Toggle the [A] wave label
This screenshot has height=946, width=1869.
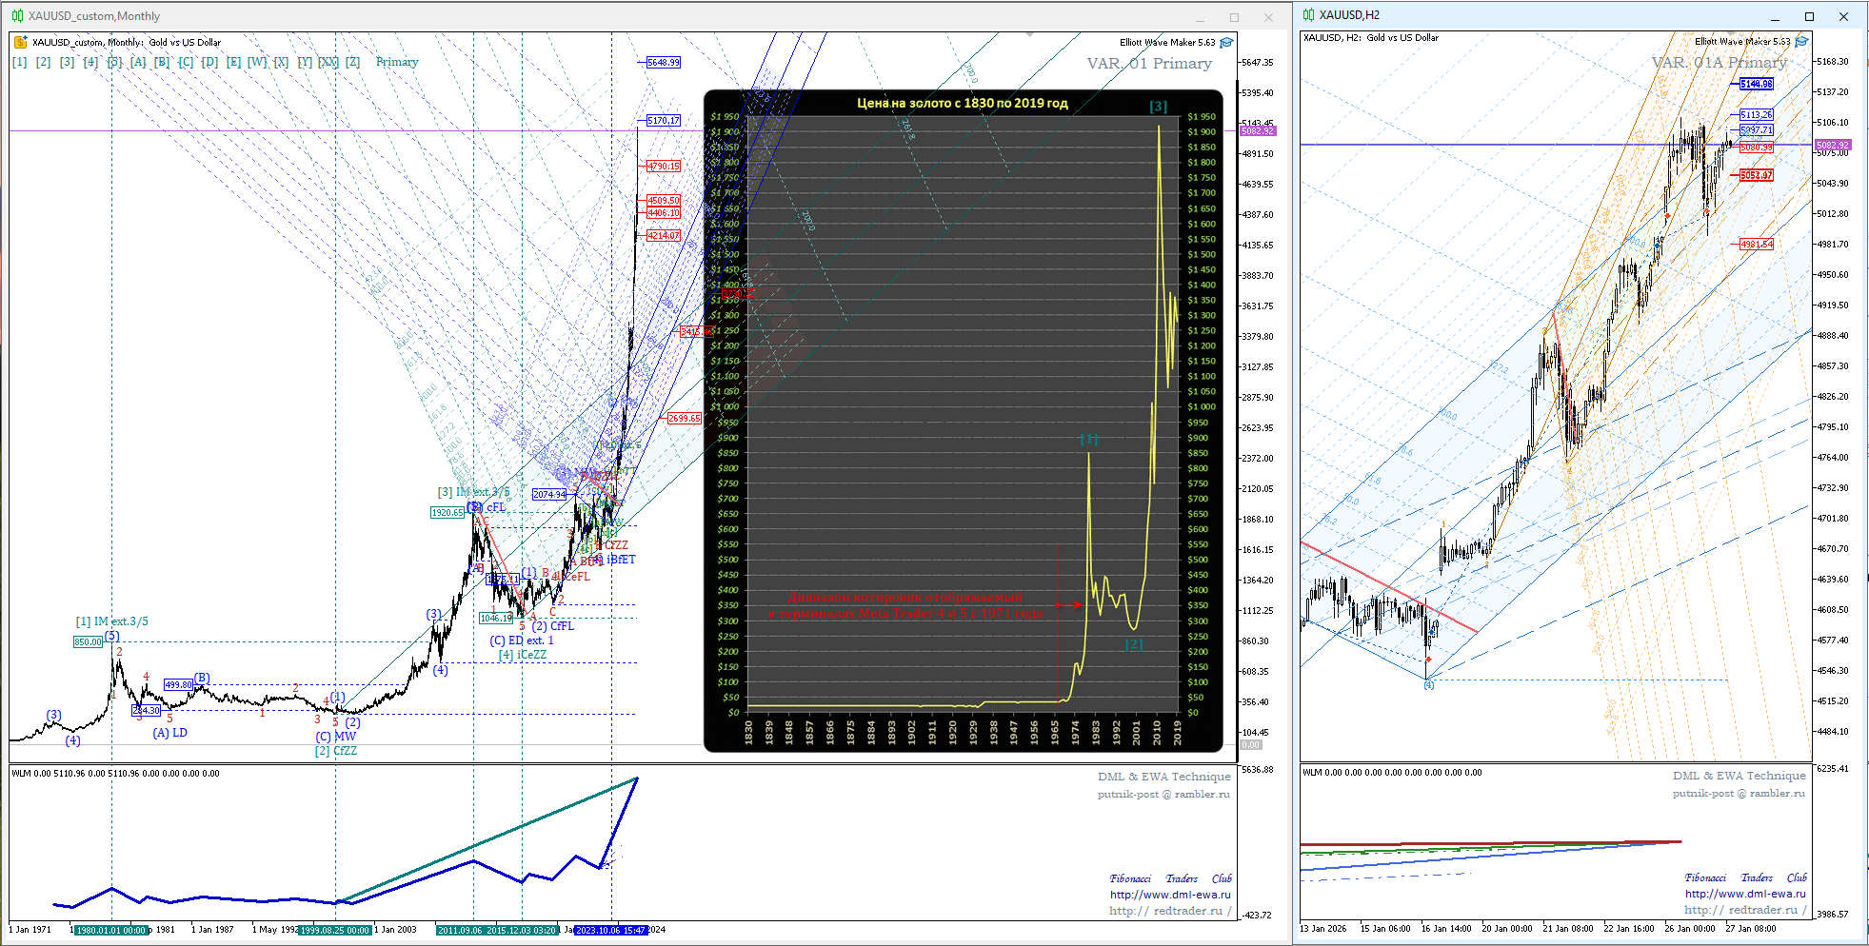(138, 62)
